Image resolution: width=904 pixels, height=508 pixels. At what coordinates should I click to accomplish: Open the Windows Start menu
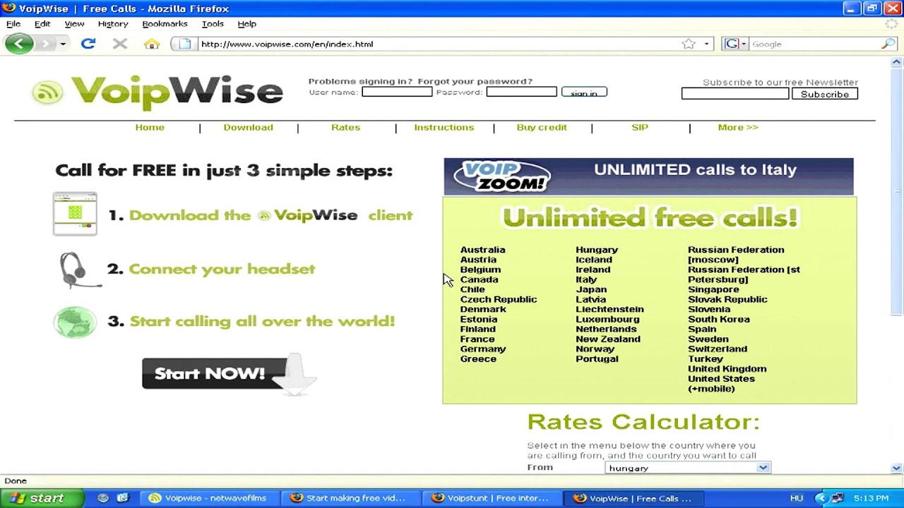[x=42, y=498]
